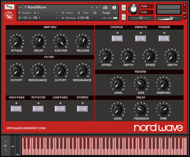
Task: Click the camera snapshot icon
Action: 105,7
